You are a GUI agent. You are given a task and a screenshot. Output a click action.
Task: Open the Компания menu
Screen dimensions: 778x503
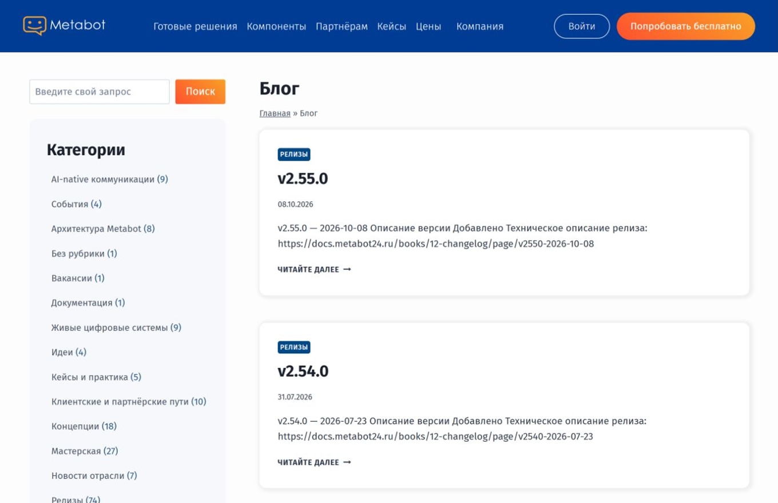(x=480, y=26)
